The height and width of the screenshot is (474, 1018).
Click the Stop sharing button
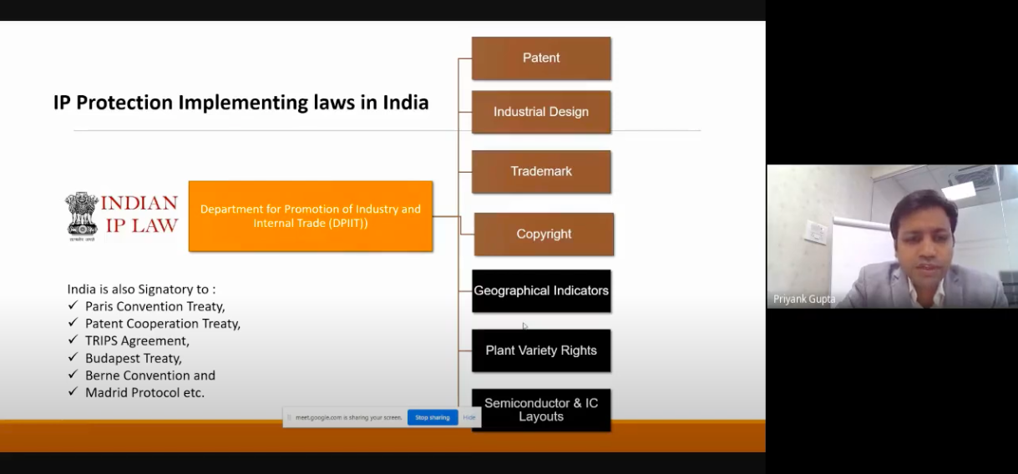point(433,417)
